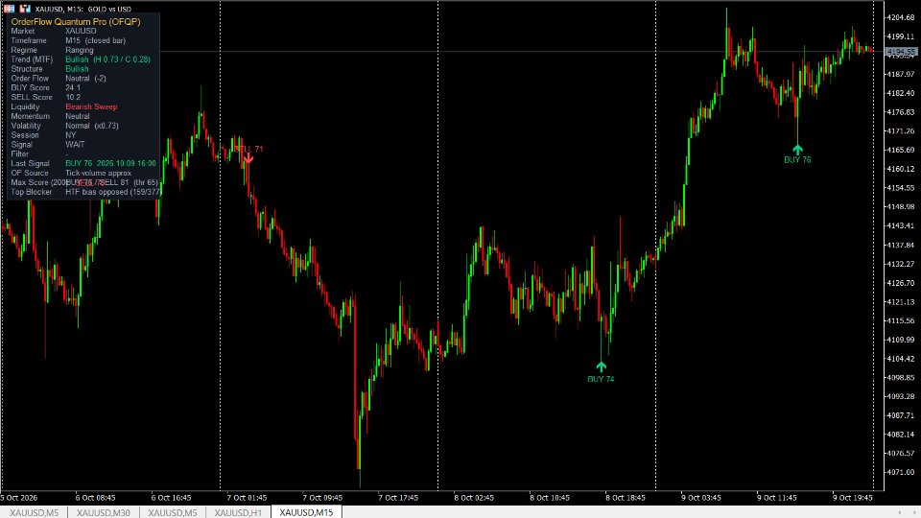This screenshot has width=921, height=518.
Task: Open the Depth of Market icon
Action: click(25, 9)
